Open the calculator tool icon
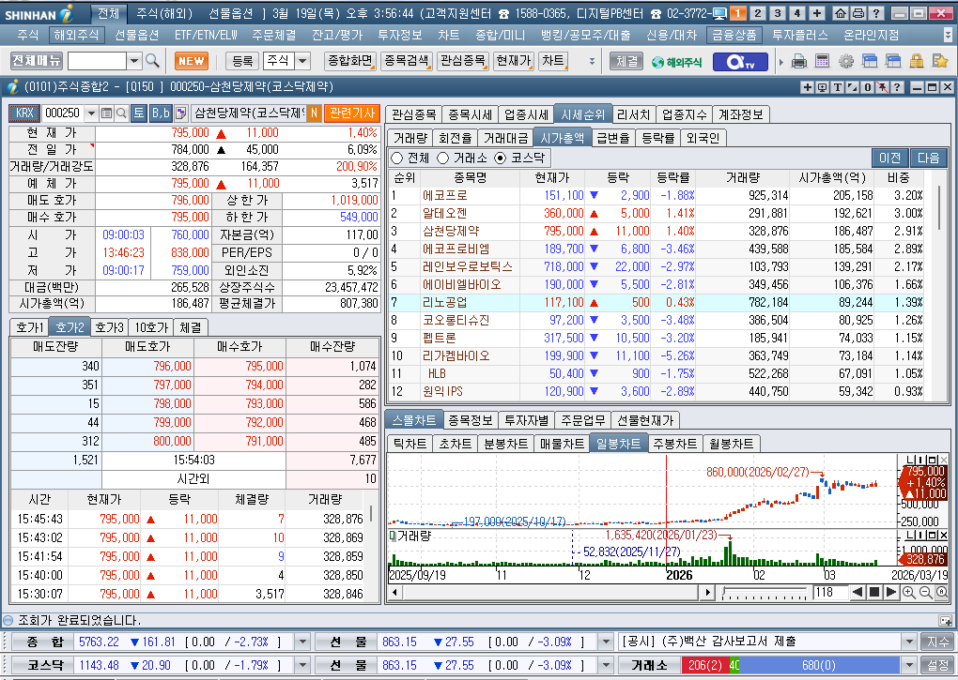Screen dimensions: 958x680 [823, 61]
